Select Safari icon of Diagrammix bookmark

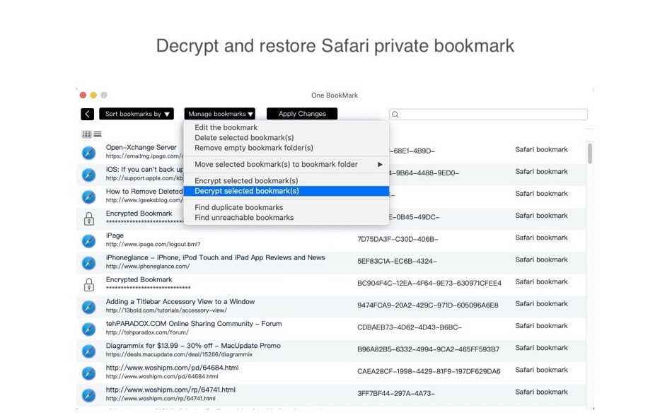click(x=88, y=351)
